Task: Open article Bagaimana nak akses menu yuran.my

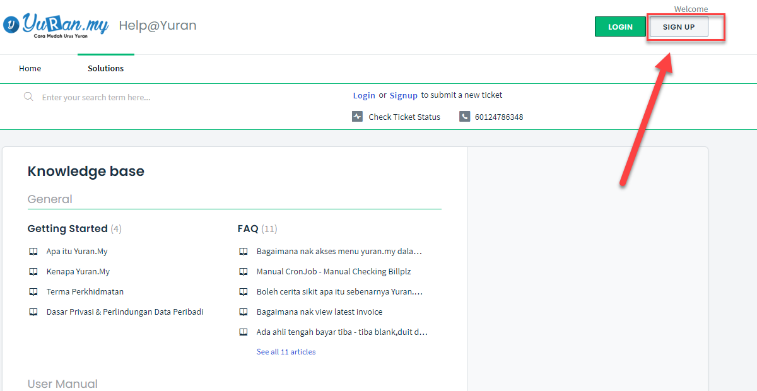Action: [339, 251]
